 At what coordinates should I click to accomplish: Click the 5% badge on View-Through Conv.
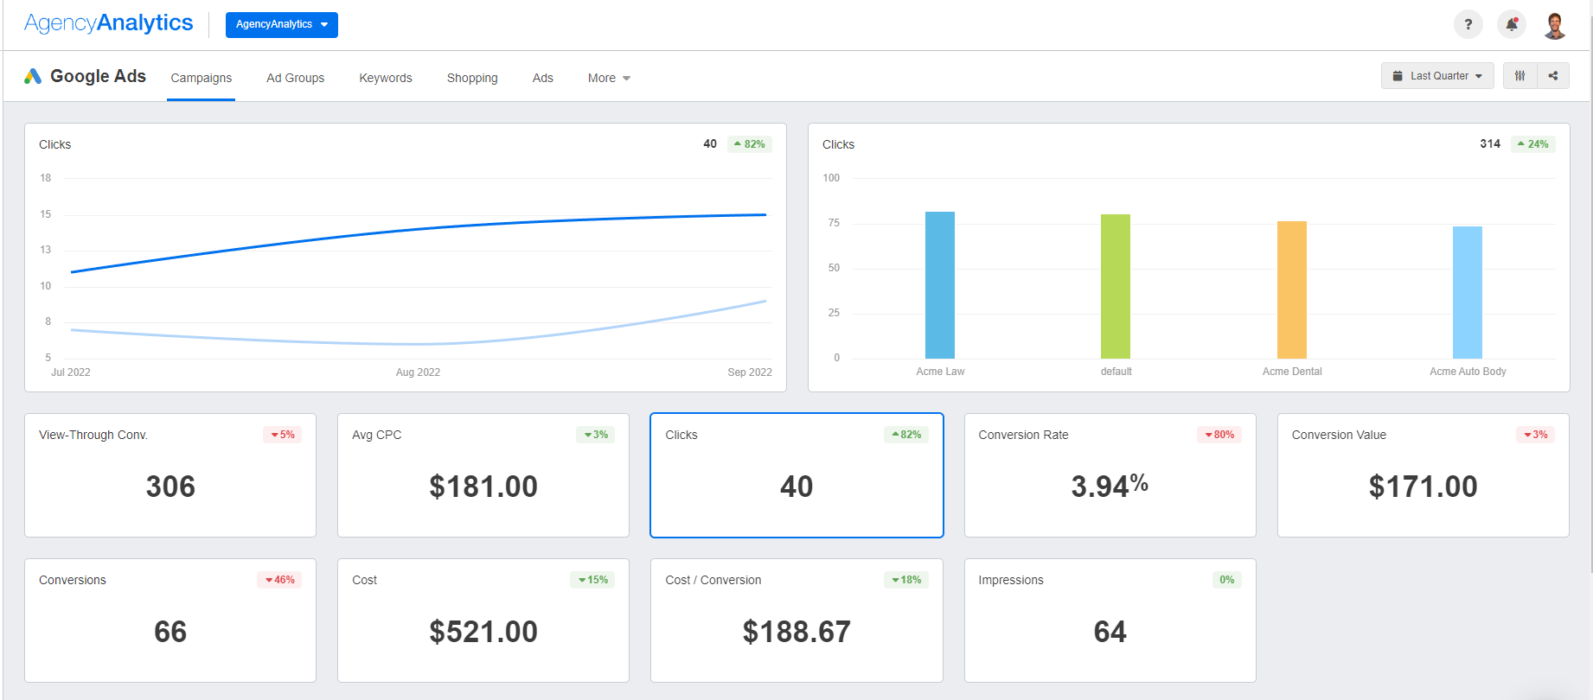(283, 435)
